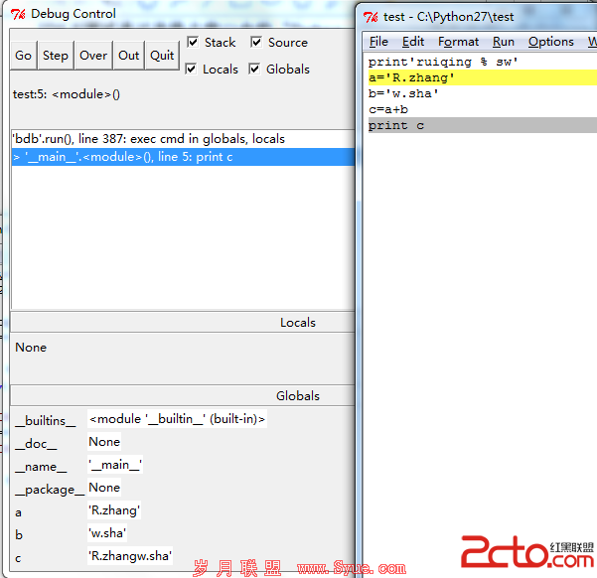Select stack entry '__main__'.<module>() line 5
597x578 pixels.
(183, 157)
